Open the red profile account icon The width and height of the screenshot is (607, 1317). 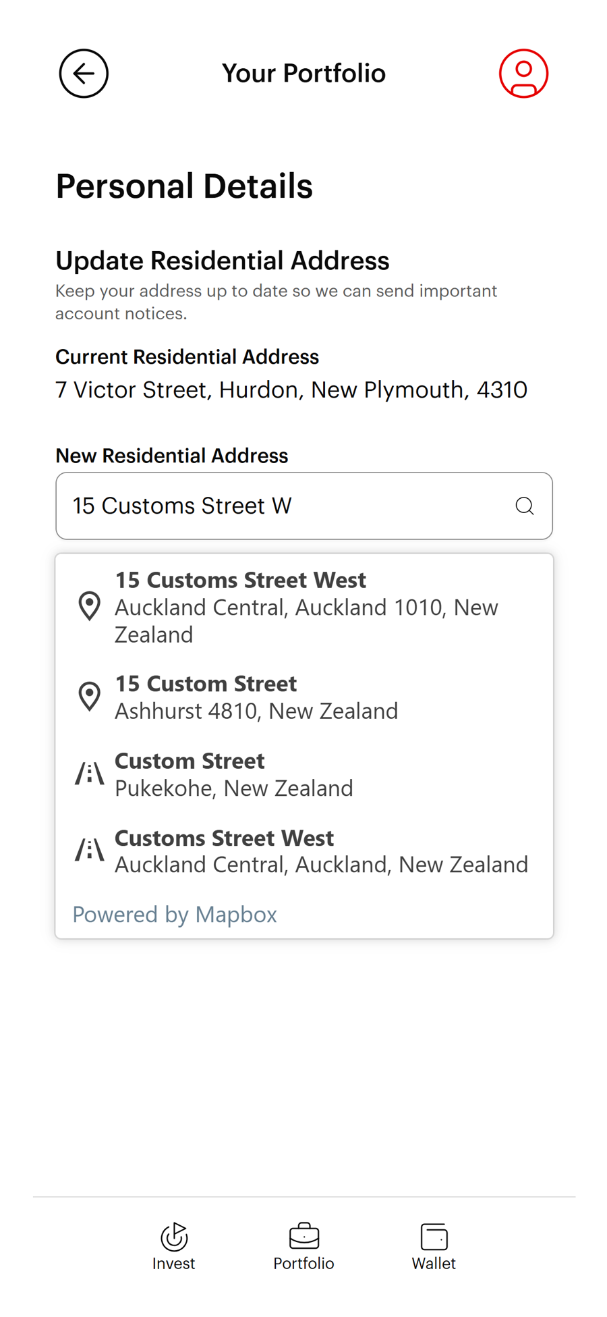coord(523,73)
